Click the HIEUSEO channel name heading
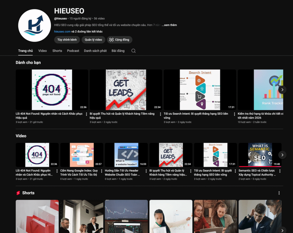This screenshot has width=293, height=233. click(x=69, y=11)
